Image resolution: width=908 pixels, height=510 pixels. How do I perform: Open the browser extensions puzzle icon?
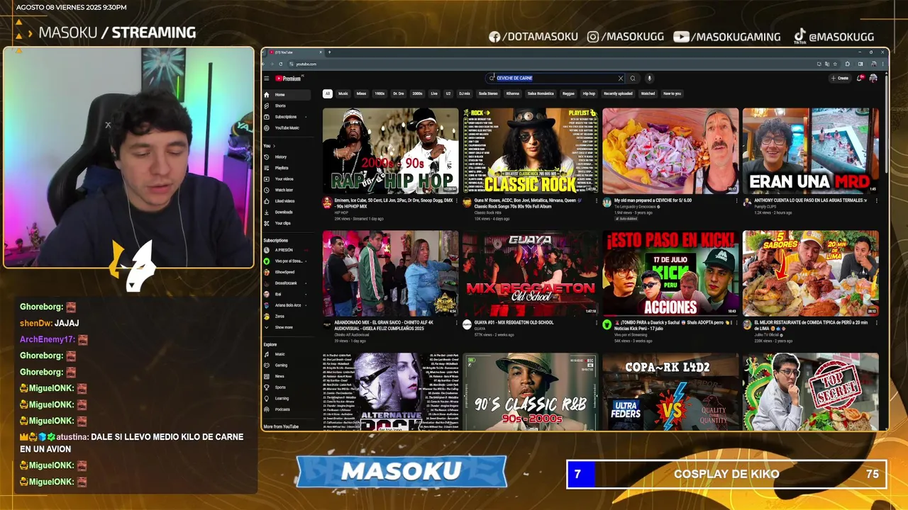coord(848,64)
